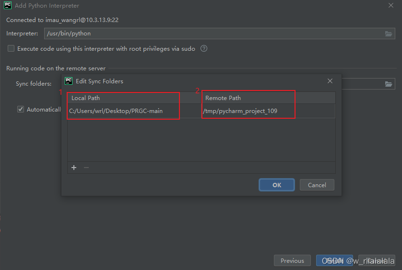The height and width of the screenshot is (270, 402).
Task: Click the 'Connected to imau_wangrl@10.3.13.9:22' text
Action: click(62, 20)
